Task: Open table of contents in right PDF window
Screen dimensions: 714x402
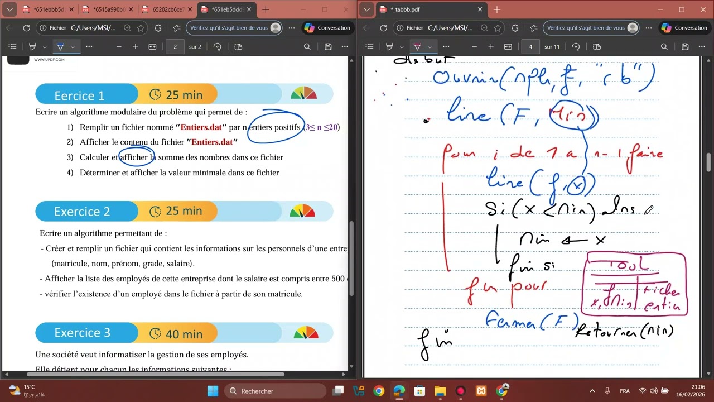Action: (370, 47)
